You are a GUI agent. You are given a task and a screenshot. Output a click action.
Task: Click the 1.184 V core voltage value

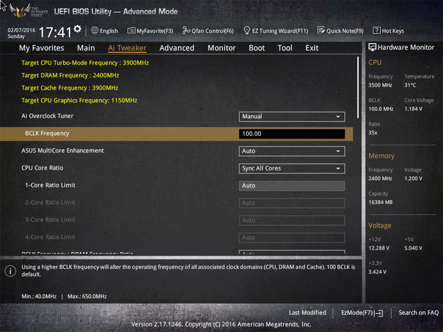click(x=413, y=109)
